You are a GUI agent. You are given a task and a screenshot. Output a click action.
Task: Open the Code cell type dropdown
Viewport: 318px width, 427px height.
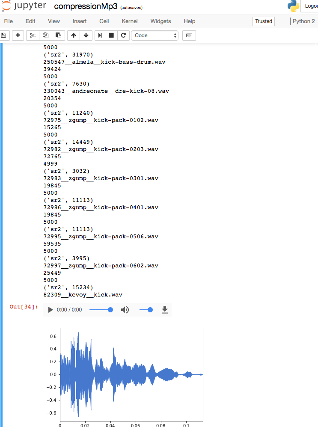(155, 36)
